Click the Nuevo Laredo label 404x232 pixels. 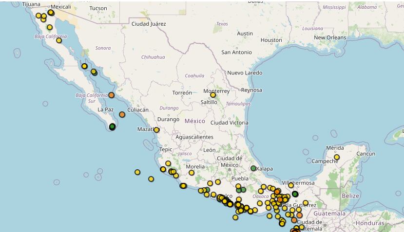[245, 73]
